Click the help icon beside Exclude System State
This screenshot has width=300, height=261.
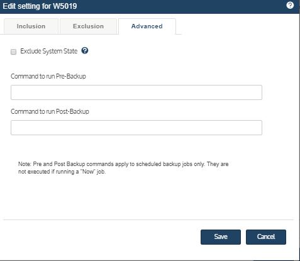pyautogui.click(x=85, y=50)
